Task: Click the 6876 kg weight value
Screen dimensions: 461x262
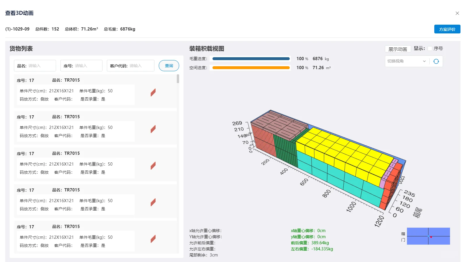Action: [321, 59]
